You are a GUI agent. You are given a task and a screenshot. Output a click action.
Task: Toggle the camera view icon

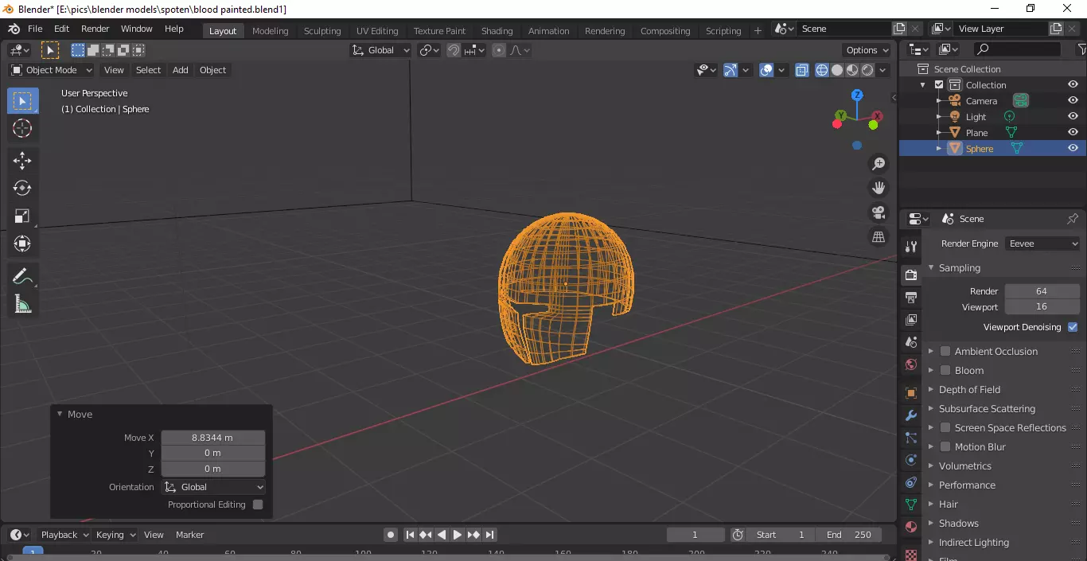tap(879, 212)
